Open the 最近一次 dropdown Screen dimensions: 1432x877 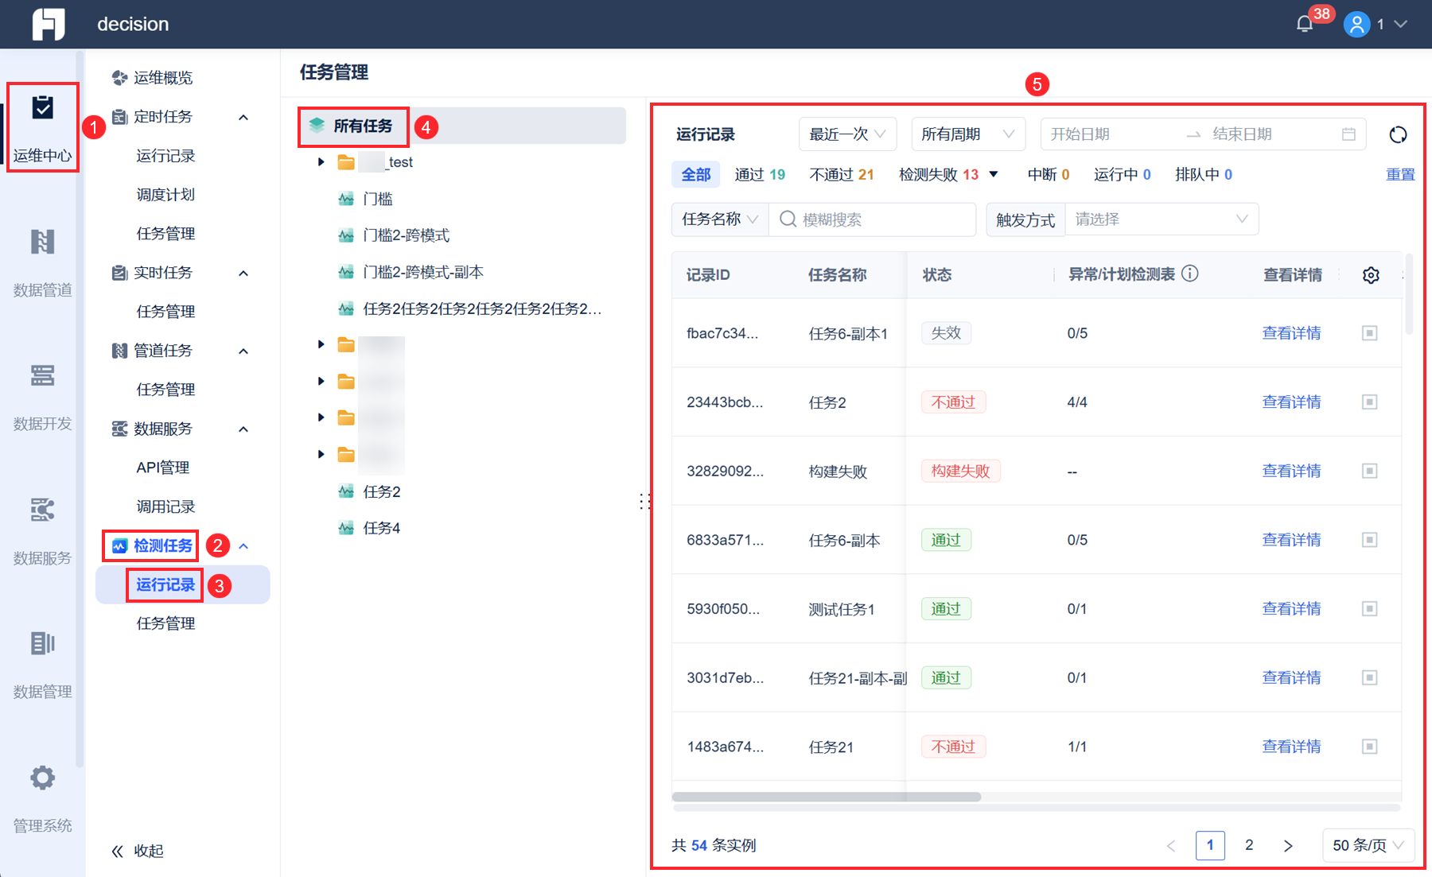pyautogui.click(x=847, y=134)
